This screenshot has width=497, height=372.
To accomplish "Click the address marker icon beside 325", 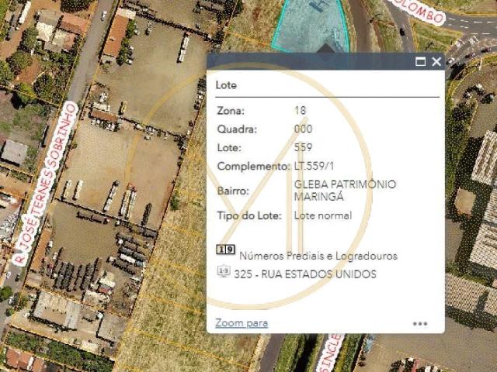I will point(224,271).
